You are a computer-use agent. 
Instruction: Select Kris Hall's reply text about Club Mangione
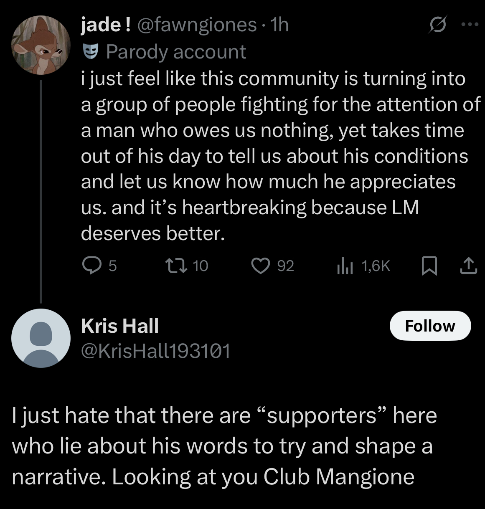(x=224, y=446)
